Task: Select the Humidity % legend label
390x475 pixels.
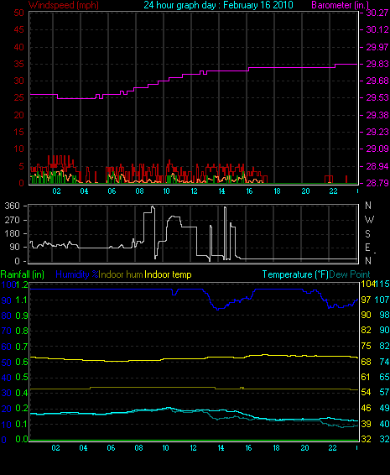Action: point(77,274)
